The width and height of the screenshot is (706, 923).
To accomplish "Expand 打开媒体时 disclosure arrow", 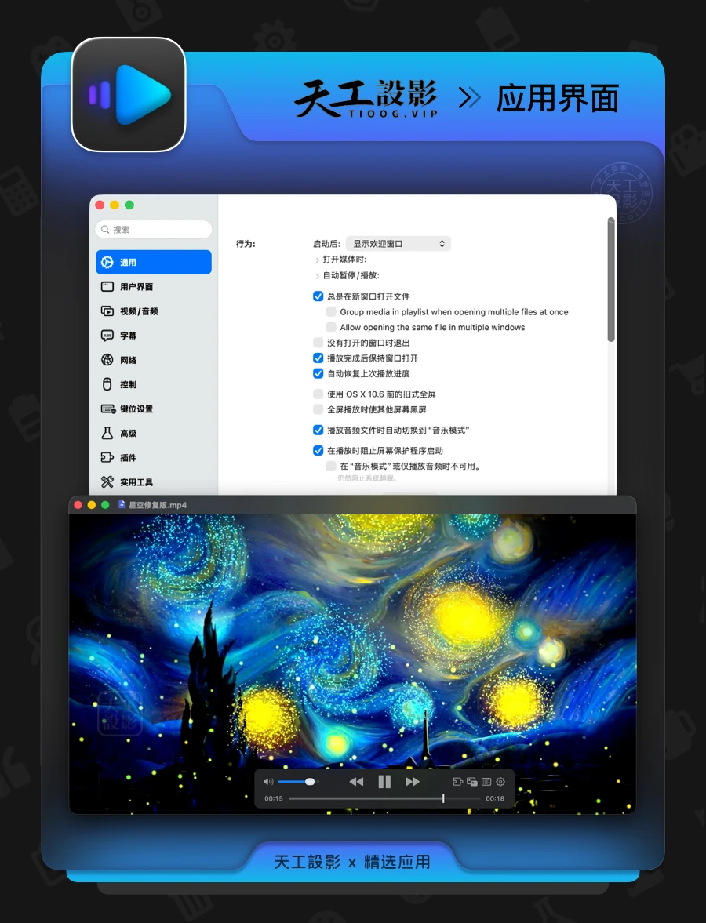I will pyautogui.click(x=318, y=260).
